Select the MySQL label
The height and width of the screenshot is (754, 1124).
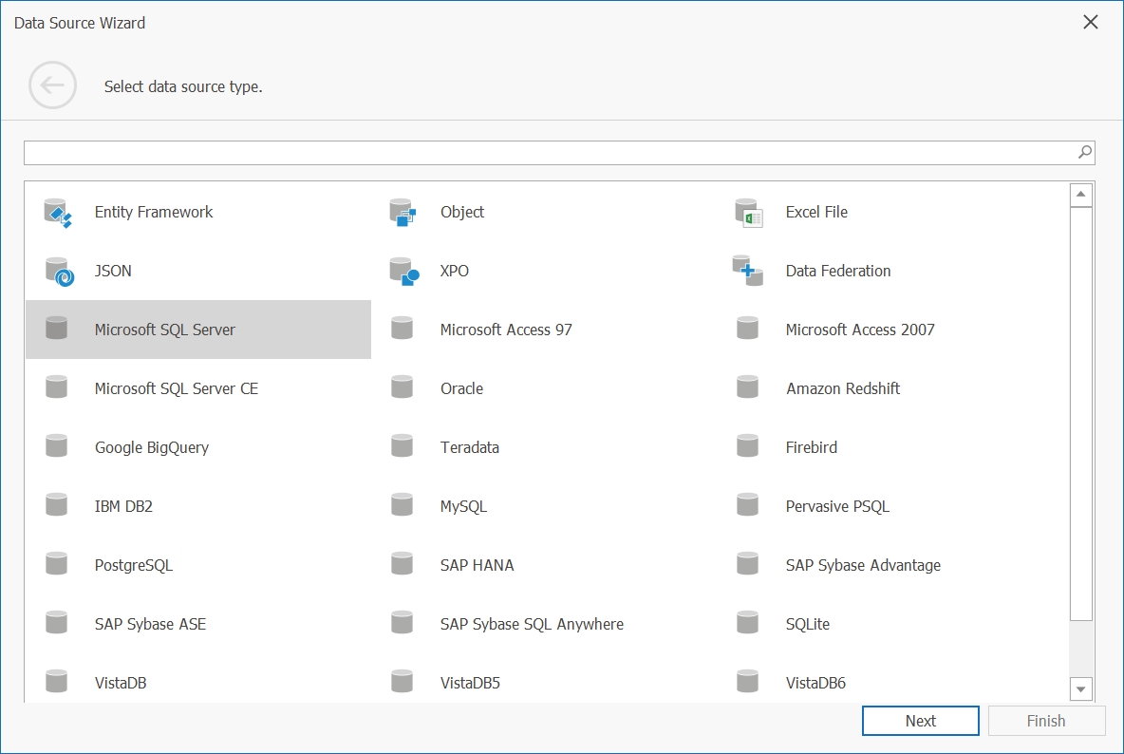coord(464,506)
